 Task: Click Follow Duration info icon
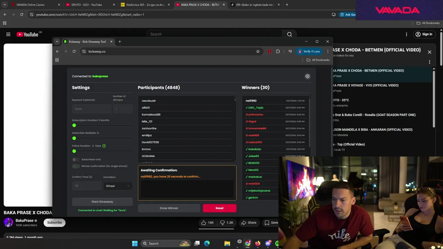coord(104,146)
